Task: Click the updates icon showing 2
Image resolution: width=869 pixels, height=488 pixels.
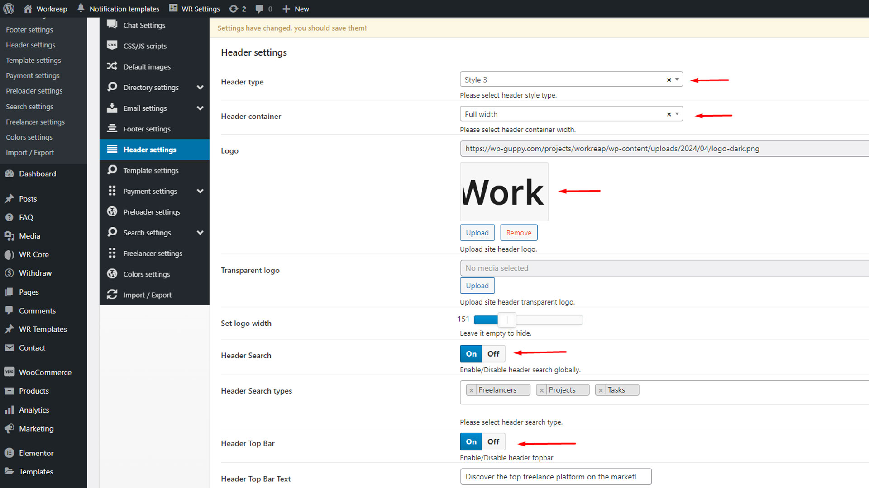Action: [x=234, y=9]
